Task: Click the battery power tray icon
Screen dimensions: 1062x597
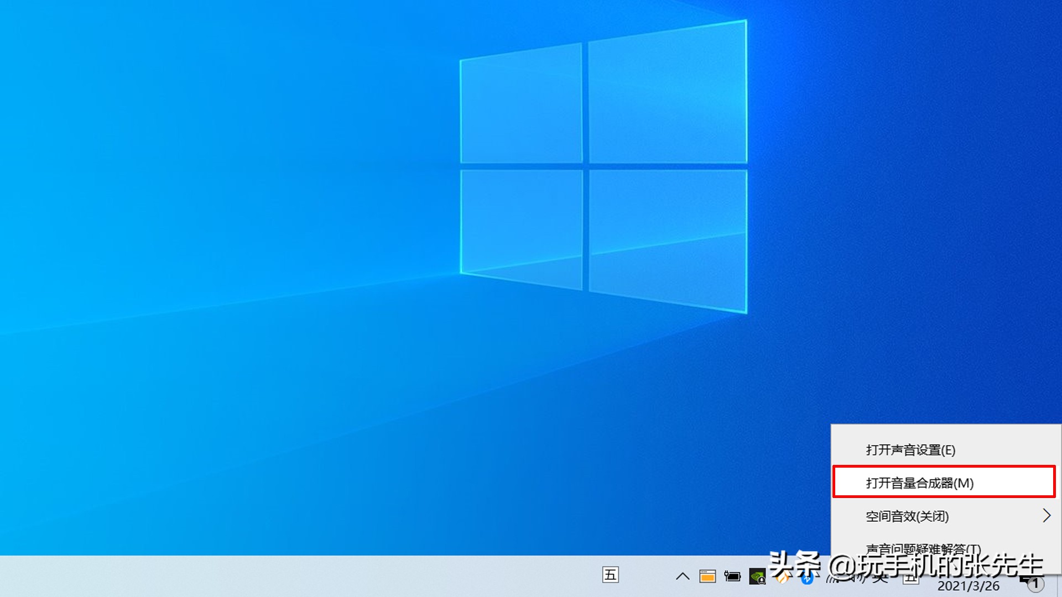Action: point(732,577)
